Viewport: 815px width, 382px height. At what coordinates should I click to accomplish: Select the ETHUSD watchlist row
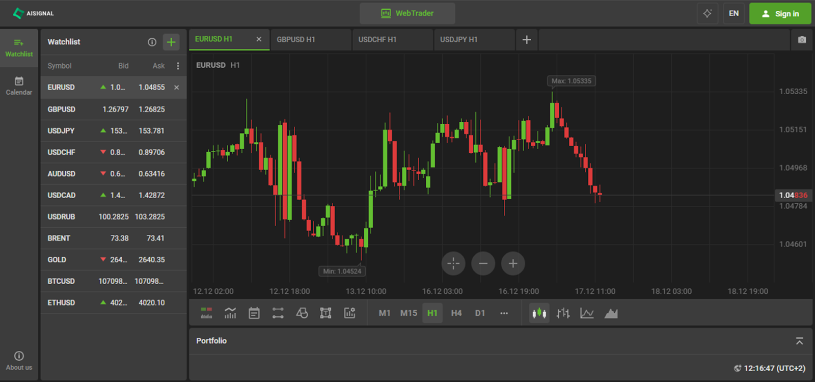point(114,303)
